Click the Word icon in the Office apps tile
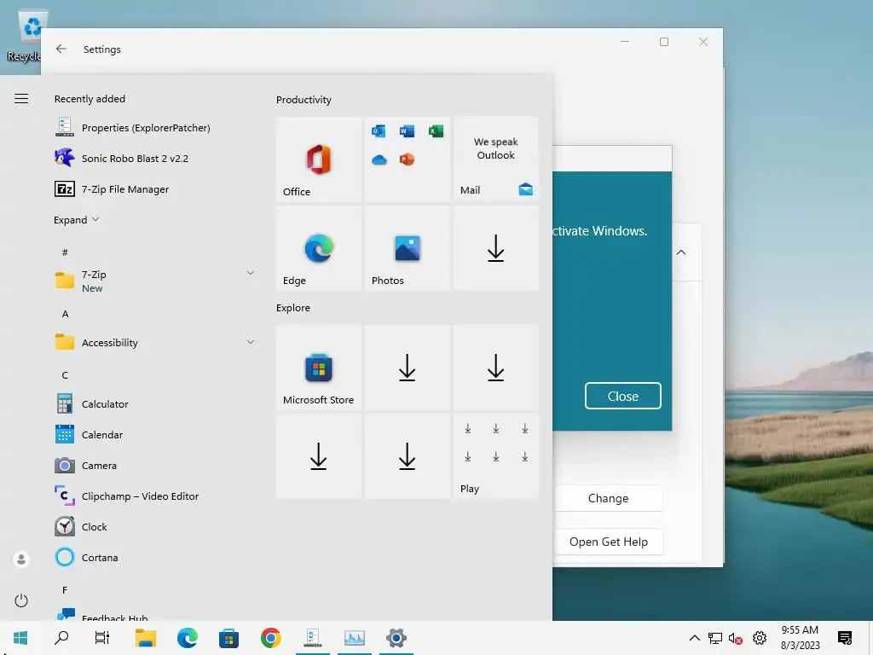Image resolution: width=873 pixels, height=655 pixels. click(x=407, y=130)
